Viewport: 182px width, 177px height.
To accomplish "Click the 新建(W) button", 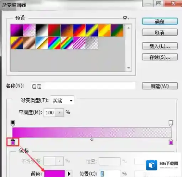I will (160, 86).
